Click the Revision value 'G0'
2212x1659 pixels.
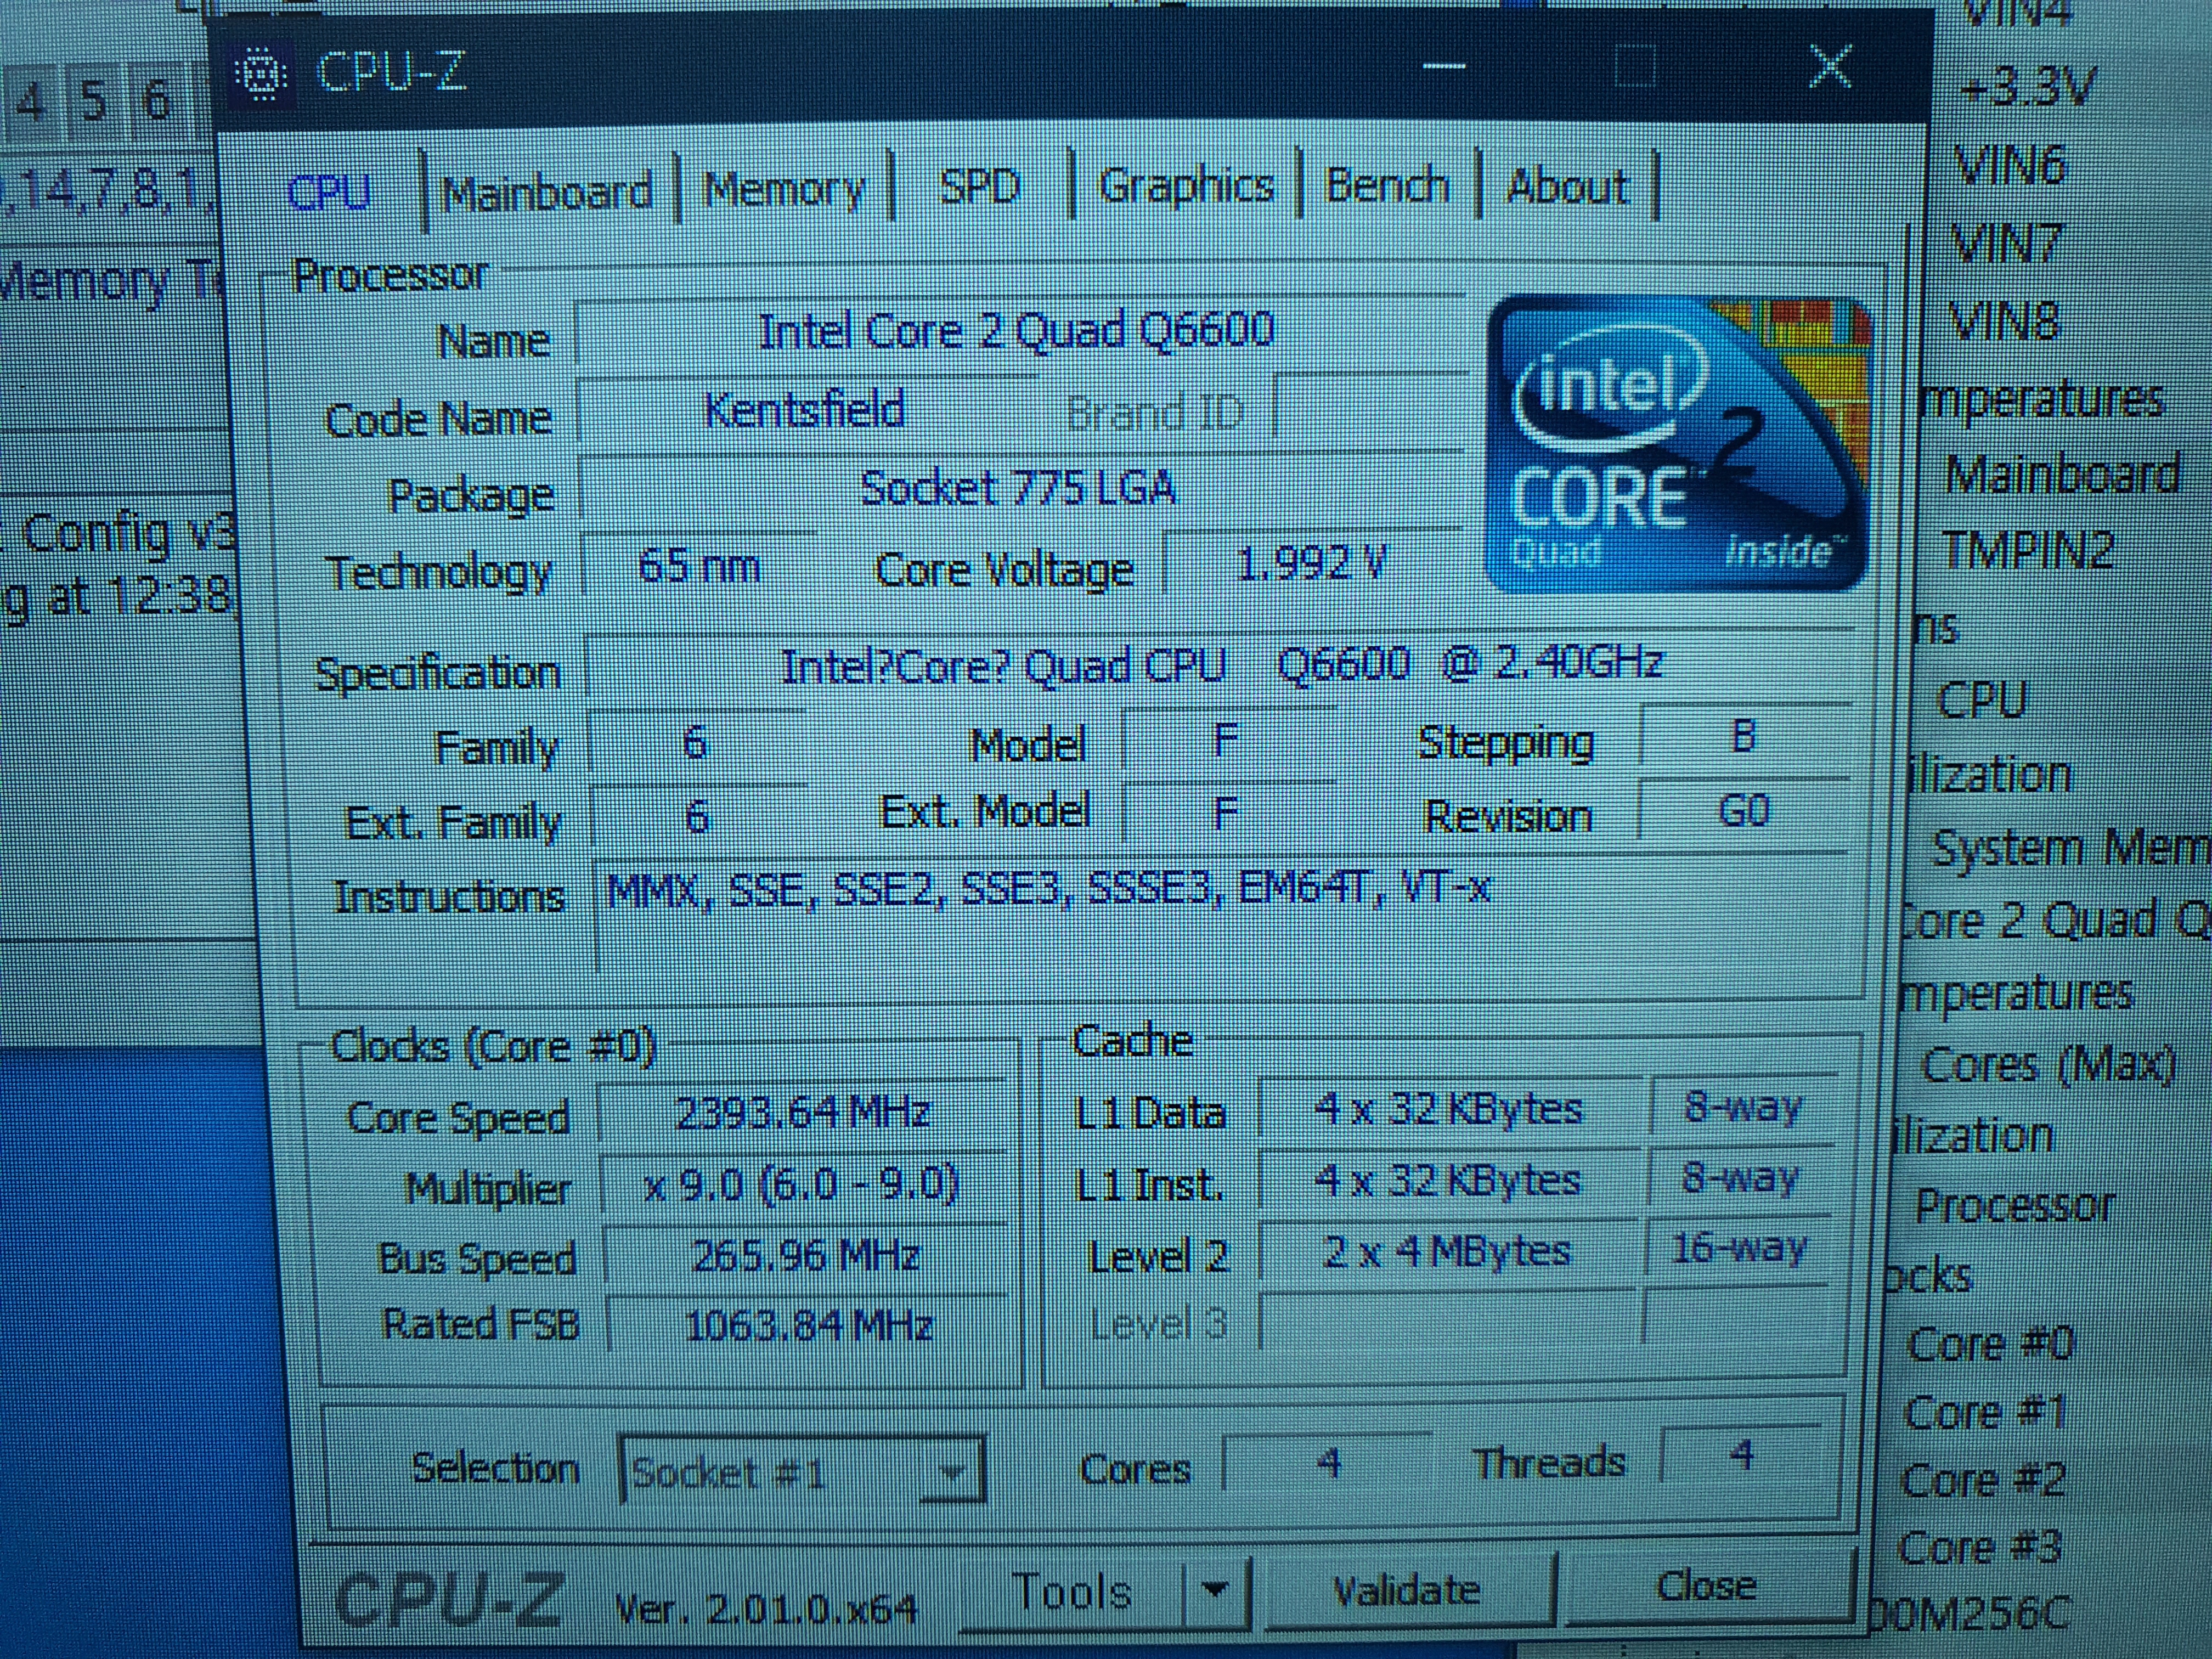1744,810
